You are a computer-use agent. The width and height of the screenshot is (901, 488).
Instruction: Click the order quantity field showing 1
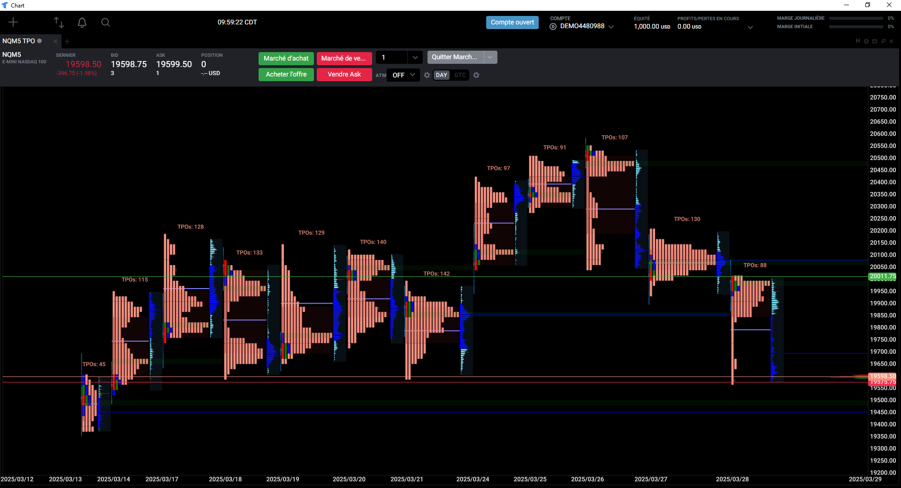(x=392, y=58)
